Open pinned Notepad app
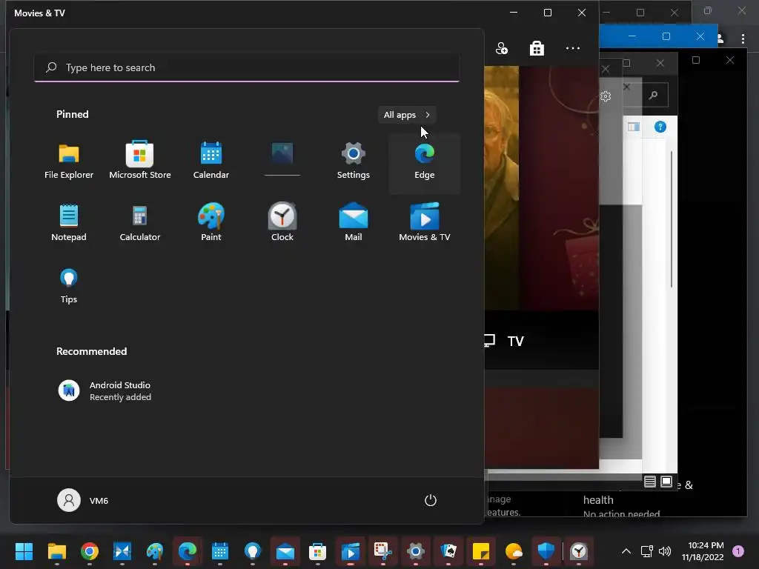Viewport: 759px width, 569px height. point(69,224)
